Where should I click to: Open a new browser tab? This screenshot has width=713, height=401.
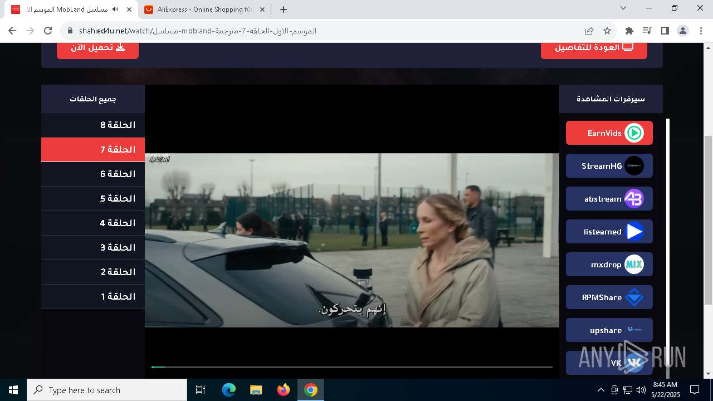coord(284,9)
